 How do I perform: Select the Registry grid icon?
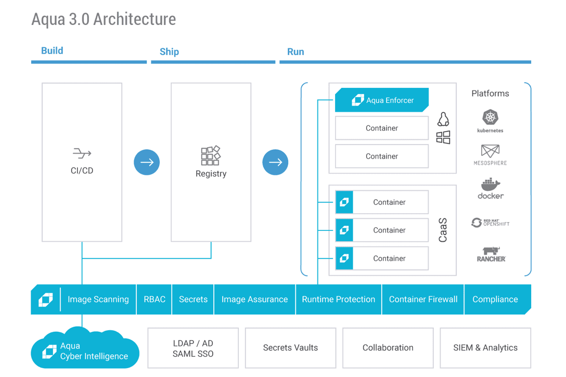(x=211, y=155)
